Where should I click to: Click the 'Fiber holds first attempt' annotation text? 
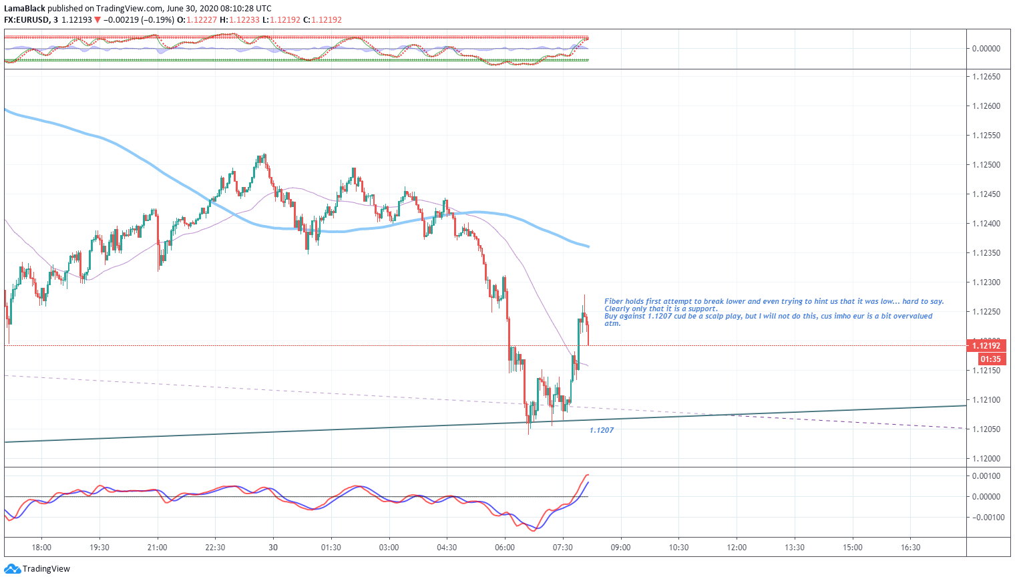point(774,302)
